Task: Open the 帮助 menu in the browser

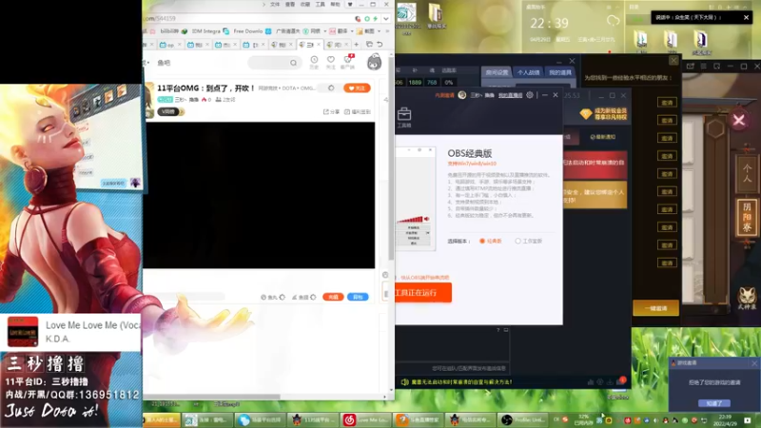Action: point(336,5)
